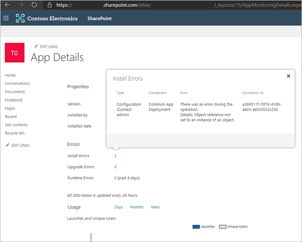Open Site contents in left navigation
The height and width of the screenshot is (242, 302).
[16, 125]
